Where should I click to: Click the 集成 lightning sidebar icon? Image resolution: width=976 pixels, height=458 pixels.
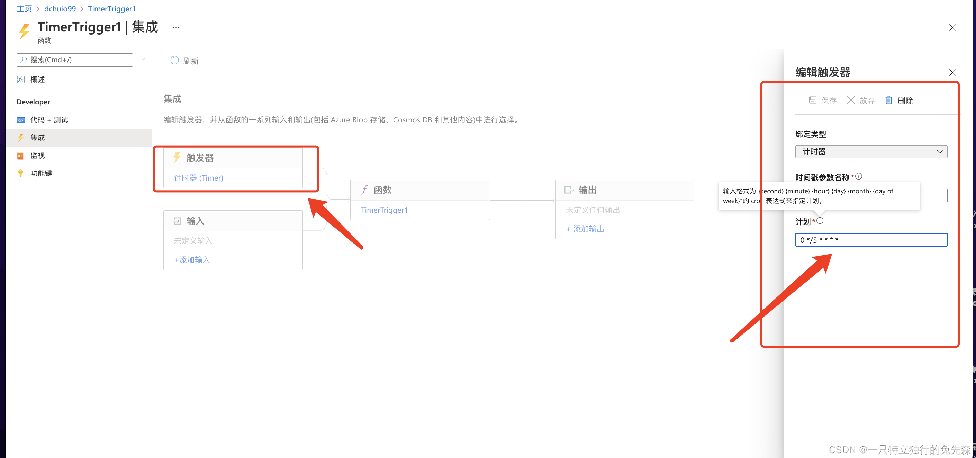coord(21,138)
